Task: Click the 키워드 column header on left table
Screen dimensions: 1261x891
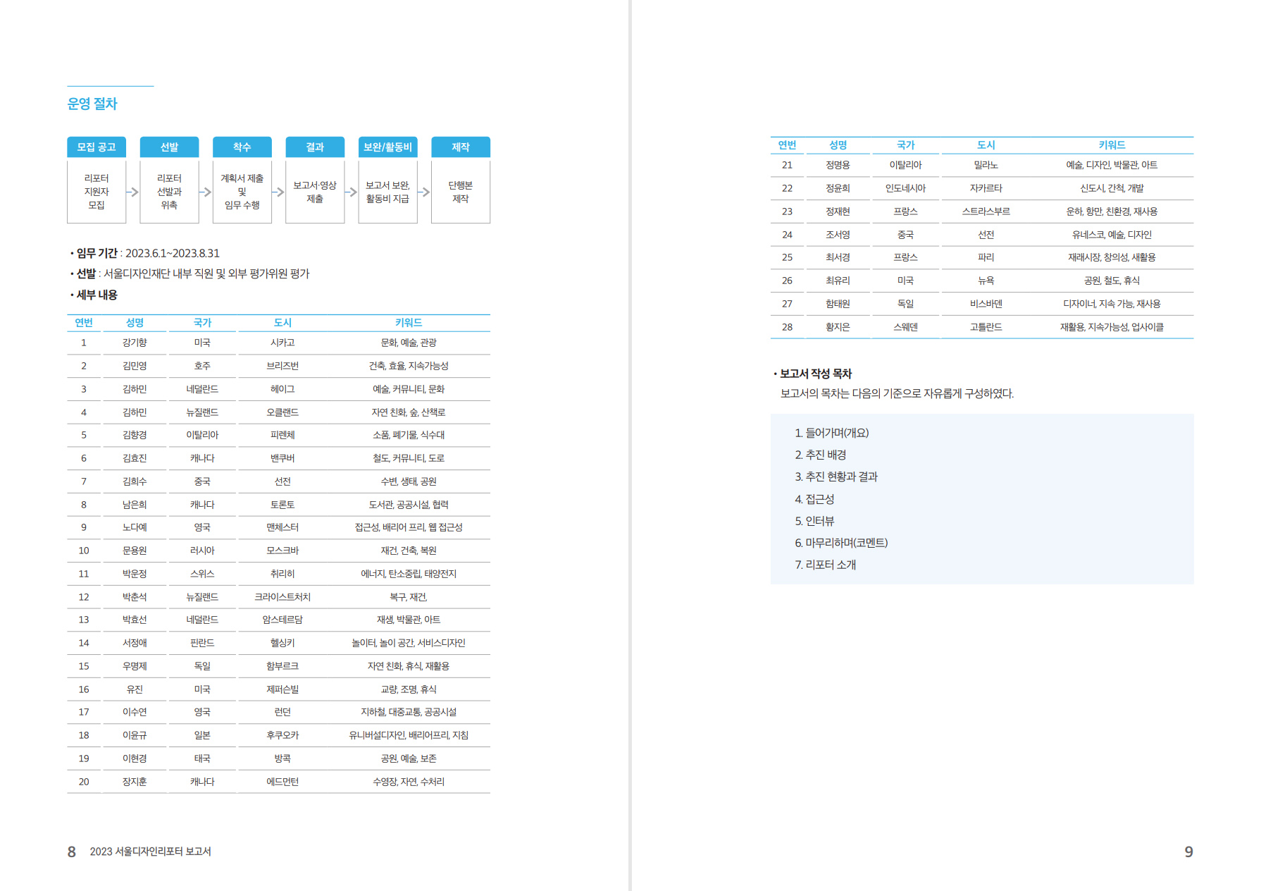Action: 409,322
